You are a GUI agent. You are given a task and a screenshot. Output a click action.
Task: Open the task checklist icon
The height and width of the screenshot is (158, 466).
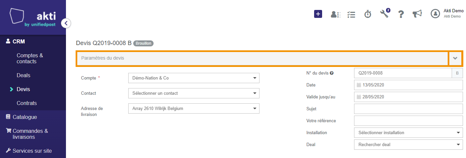pyautogui.click(x=351, y=14)
